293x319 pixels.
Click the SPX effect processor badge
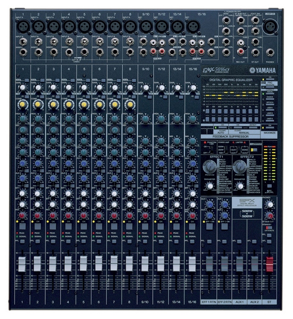coord(247,203)
